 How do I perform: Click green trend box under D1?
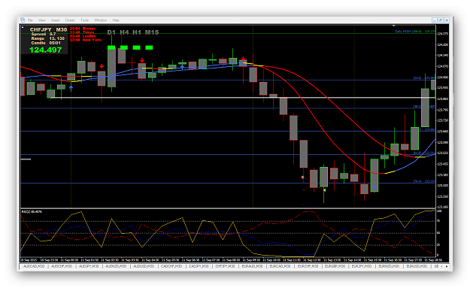click(111, 47)
